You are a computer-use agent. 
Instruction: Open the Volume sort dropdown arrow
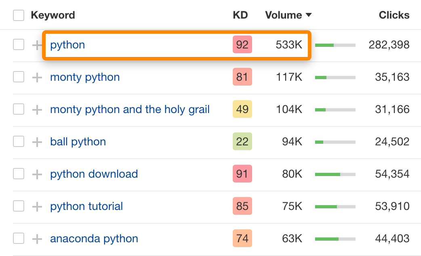(x=309, y=15)
